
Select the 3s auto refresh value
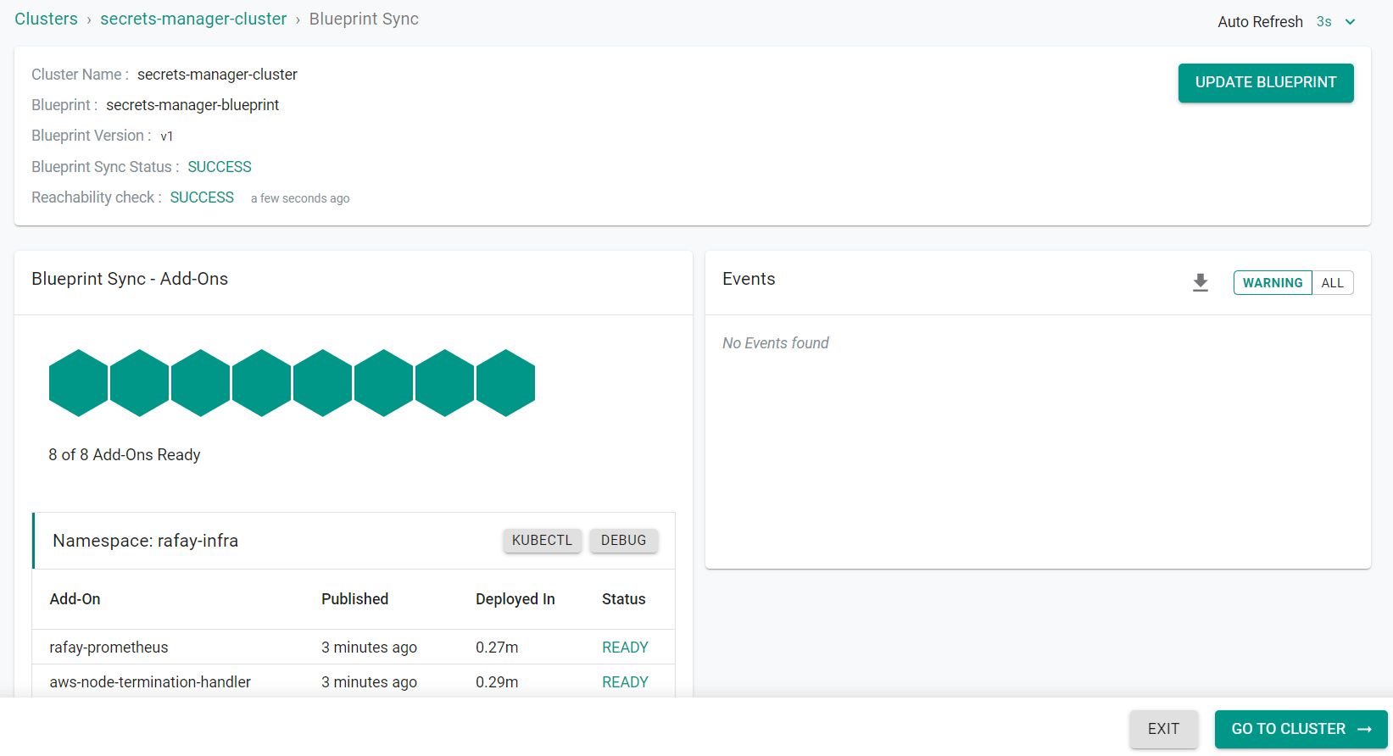pyautogui.click(x=1323, y=22)
